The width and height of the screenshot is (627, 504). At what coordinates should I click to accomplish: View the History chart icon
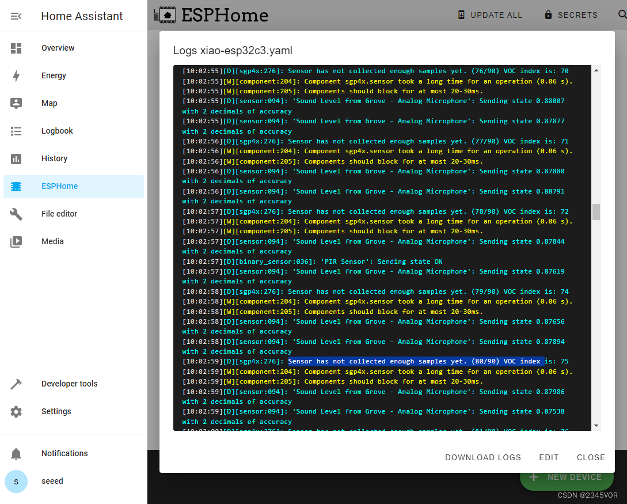16,158
